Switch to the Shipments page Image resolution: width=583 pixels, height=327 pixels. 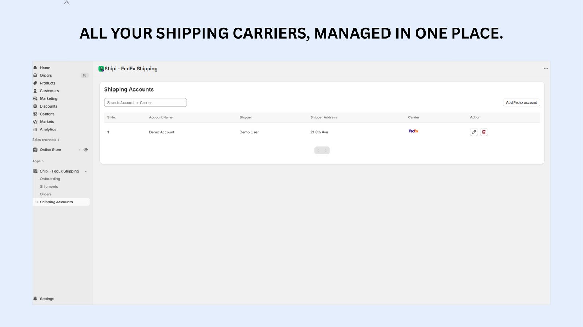tap(49, 186)
